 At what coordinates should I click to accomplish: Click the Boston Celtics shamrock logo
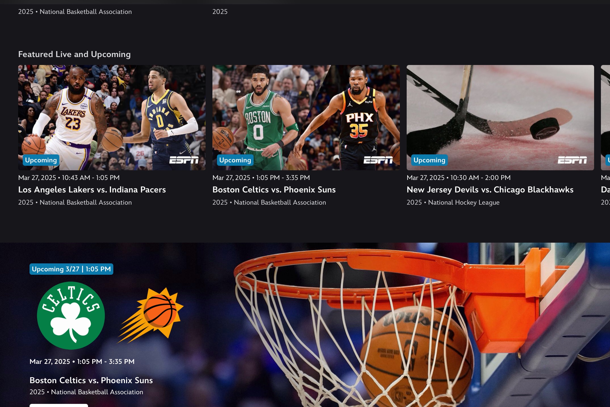(71, 315)
